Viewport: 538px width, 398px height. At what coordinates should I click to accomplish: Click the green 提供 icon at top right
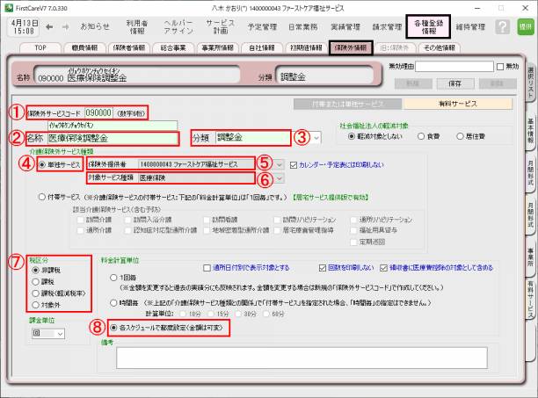(525, 27)
